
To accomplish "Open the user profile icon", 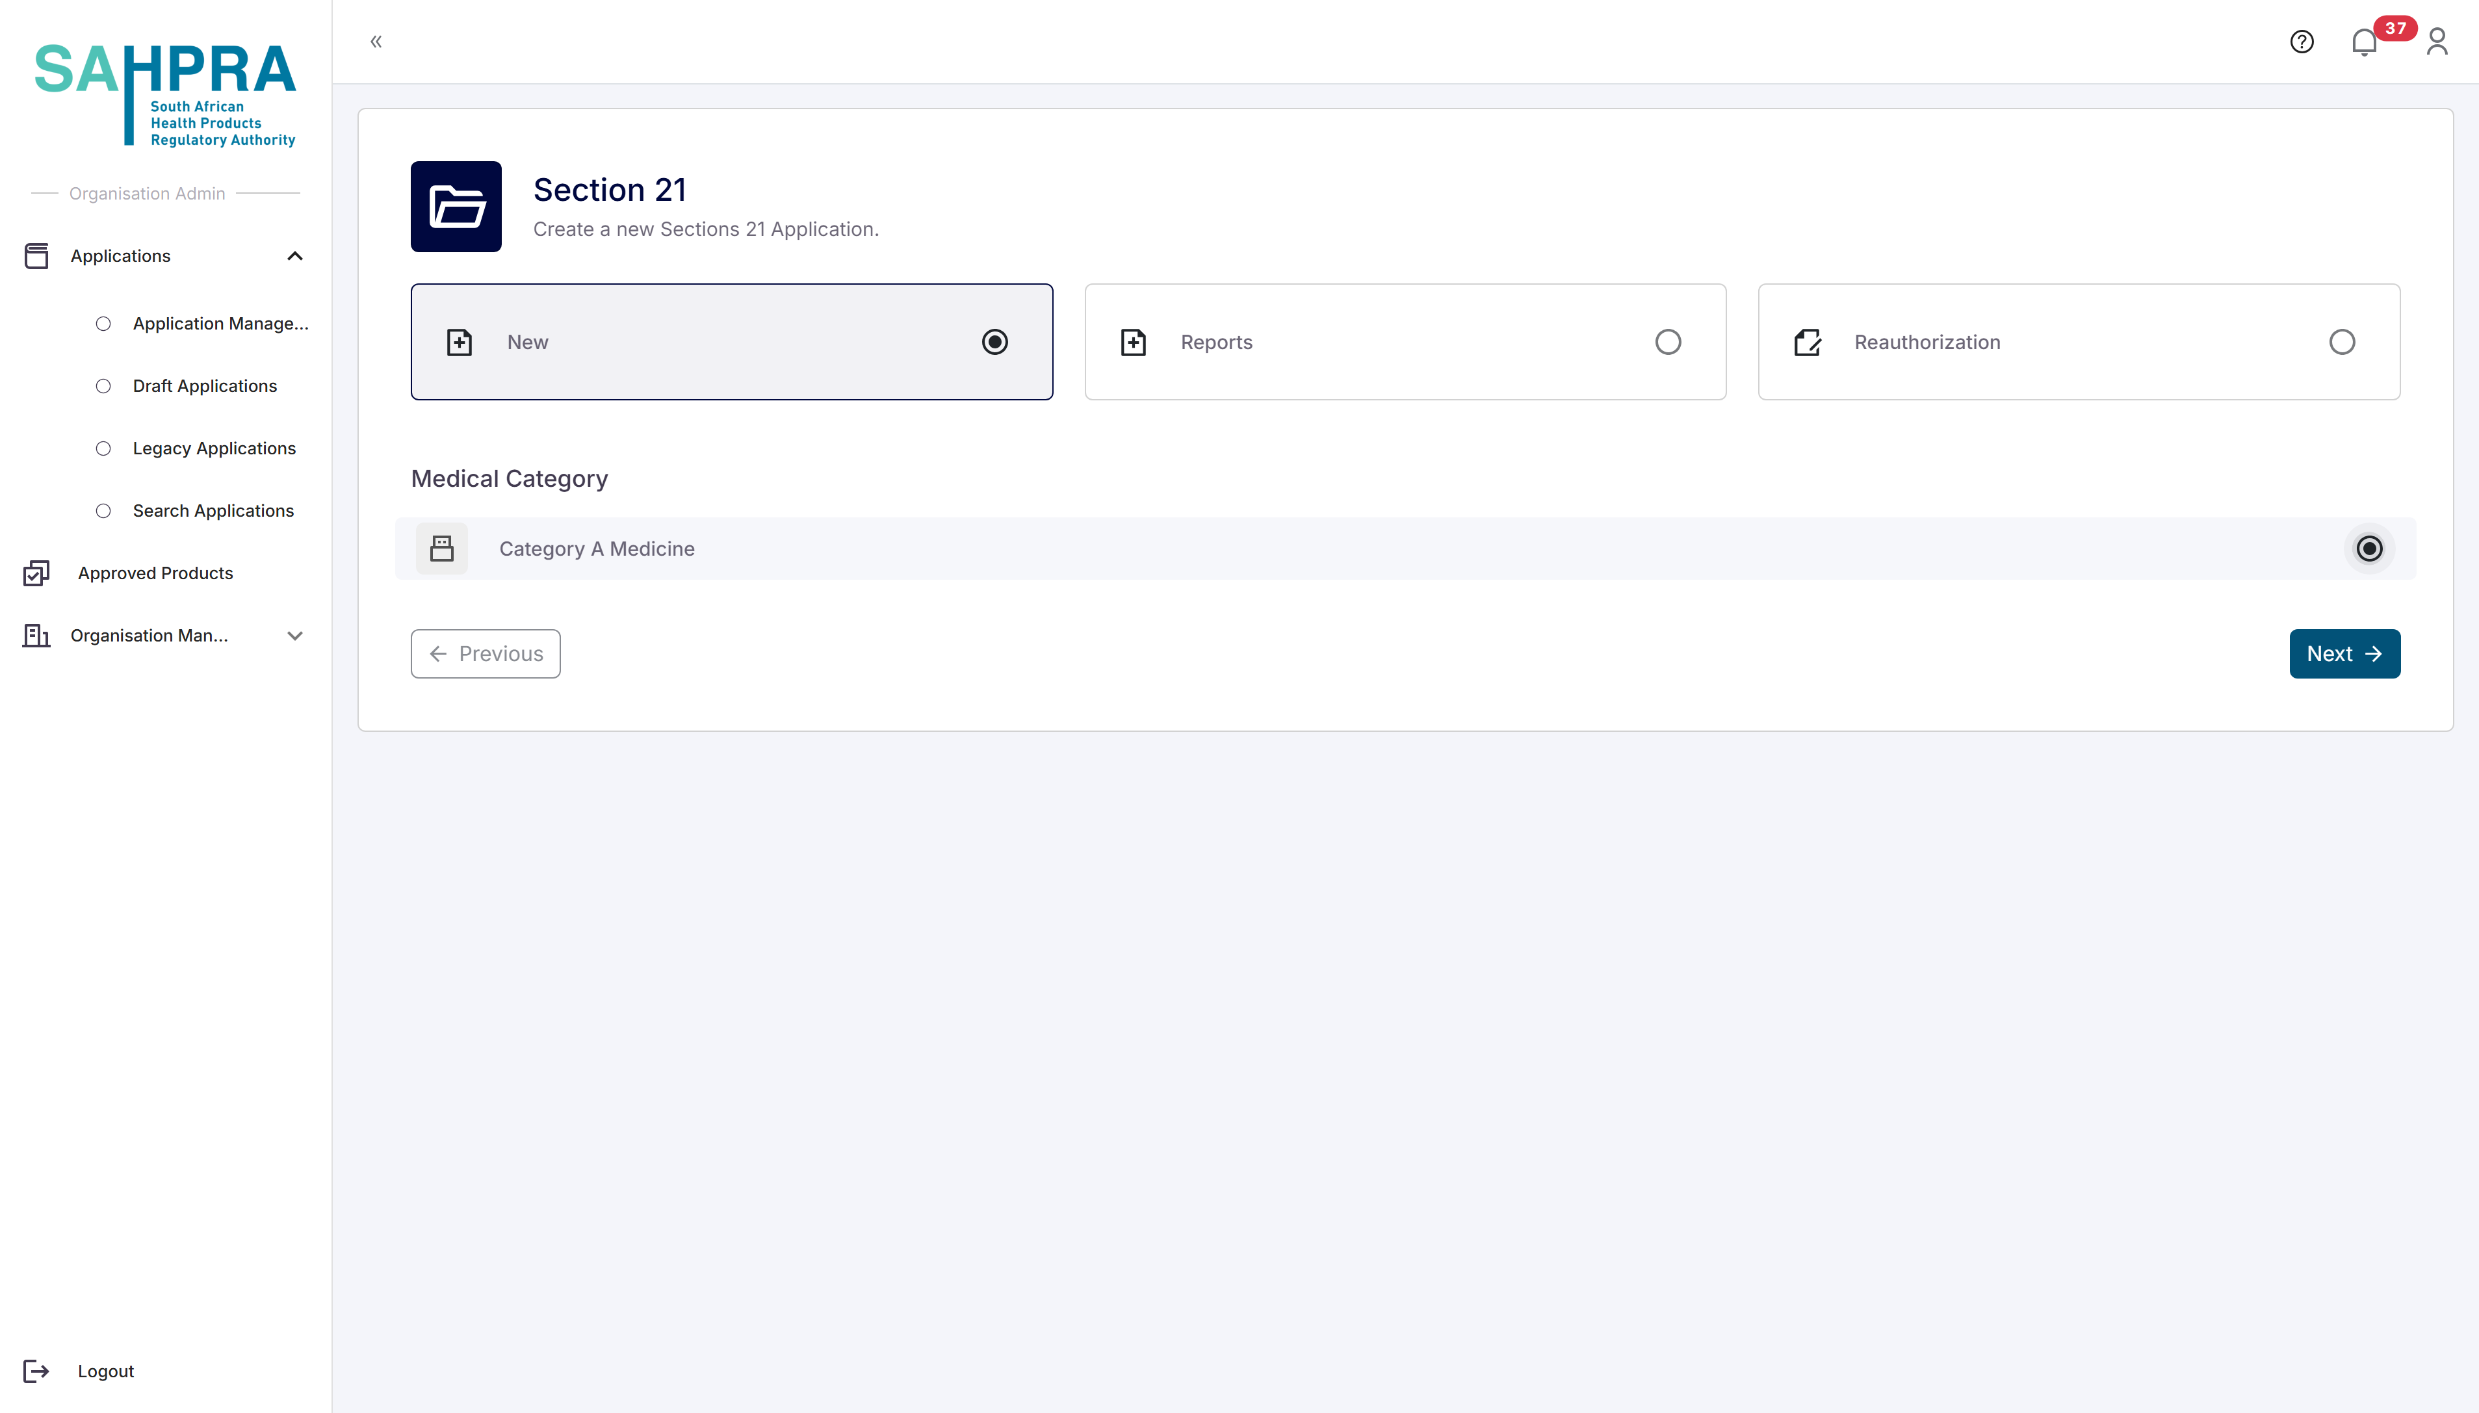I will click(x=2437, y=42).
